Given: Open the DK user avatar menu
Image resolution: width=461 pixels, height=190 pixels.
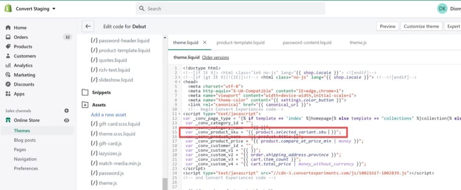Looking at the screenshot, I should (x=442, y=8).
